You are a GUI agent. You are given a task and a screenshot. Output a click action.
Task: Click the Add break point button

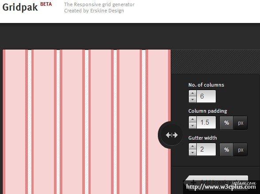(216, 183)
